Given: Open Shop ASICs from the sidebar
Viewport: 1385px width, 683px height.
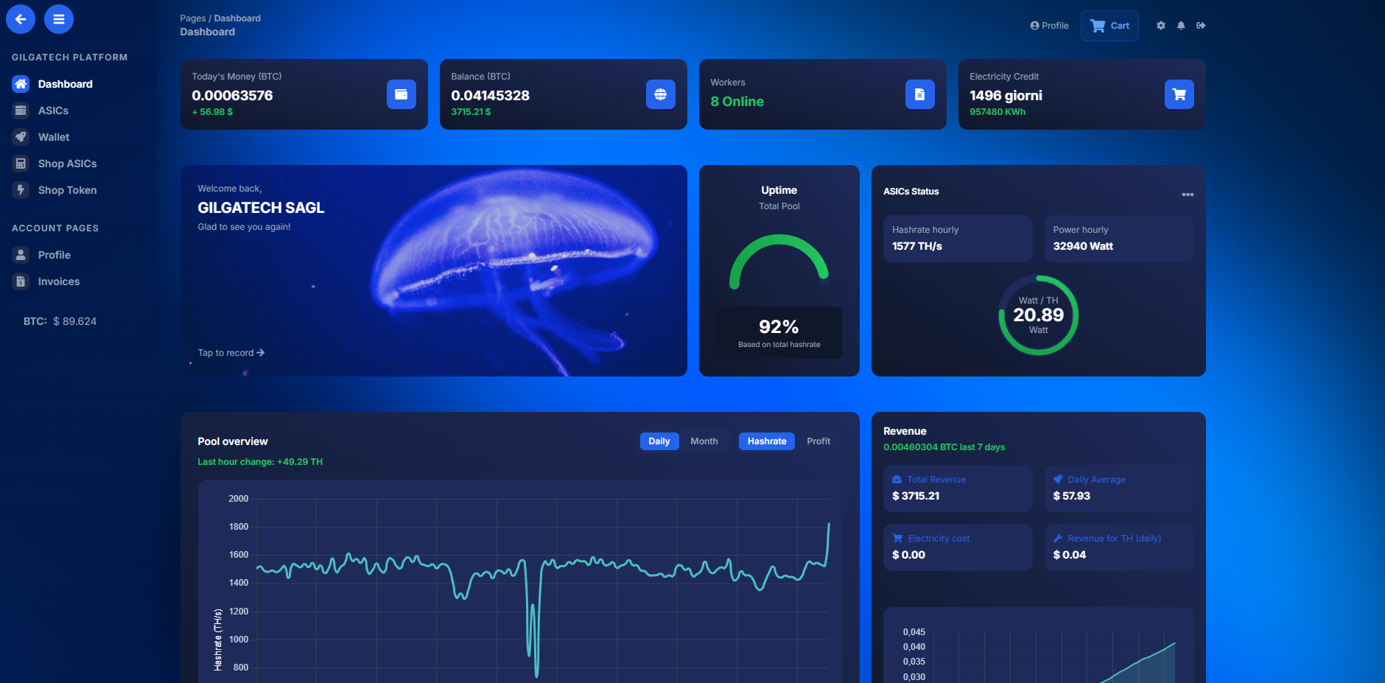Looking at the screenshot, I should (x=69, y=163).
